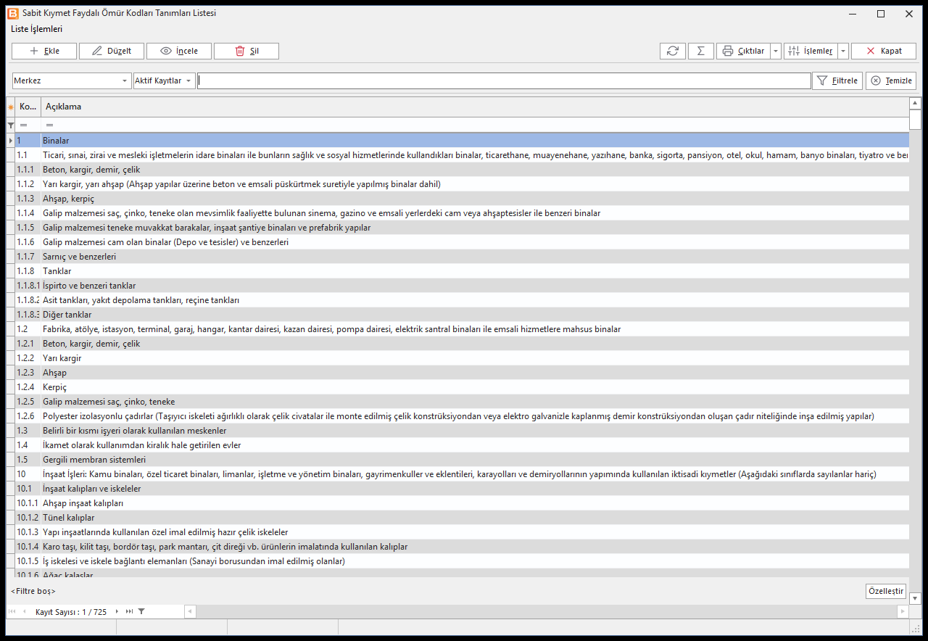
Task: Clear filter with the Temizle button
Action: click(891, 80)
